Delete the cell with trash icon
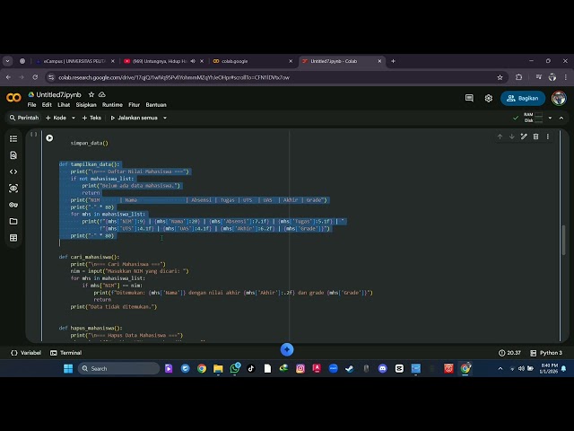This screenshot has height=431, width=574. pos(536,136)
